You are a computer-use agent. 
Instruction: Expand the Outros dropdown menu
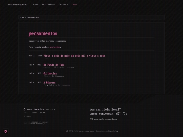click(x=63, y=5)
